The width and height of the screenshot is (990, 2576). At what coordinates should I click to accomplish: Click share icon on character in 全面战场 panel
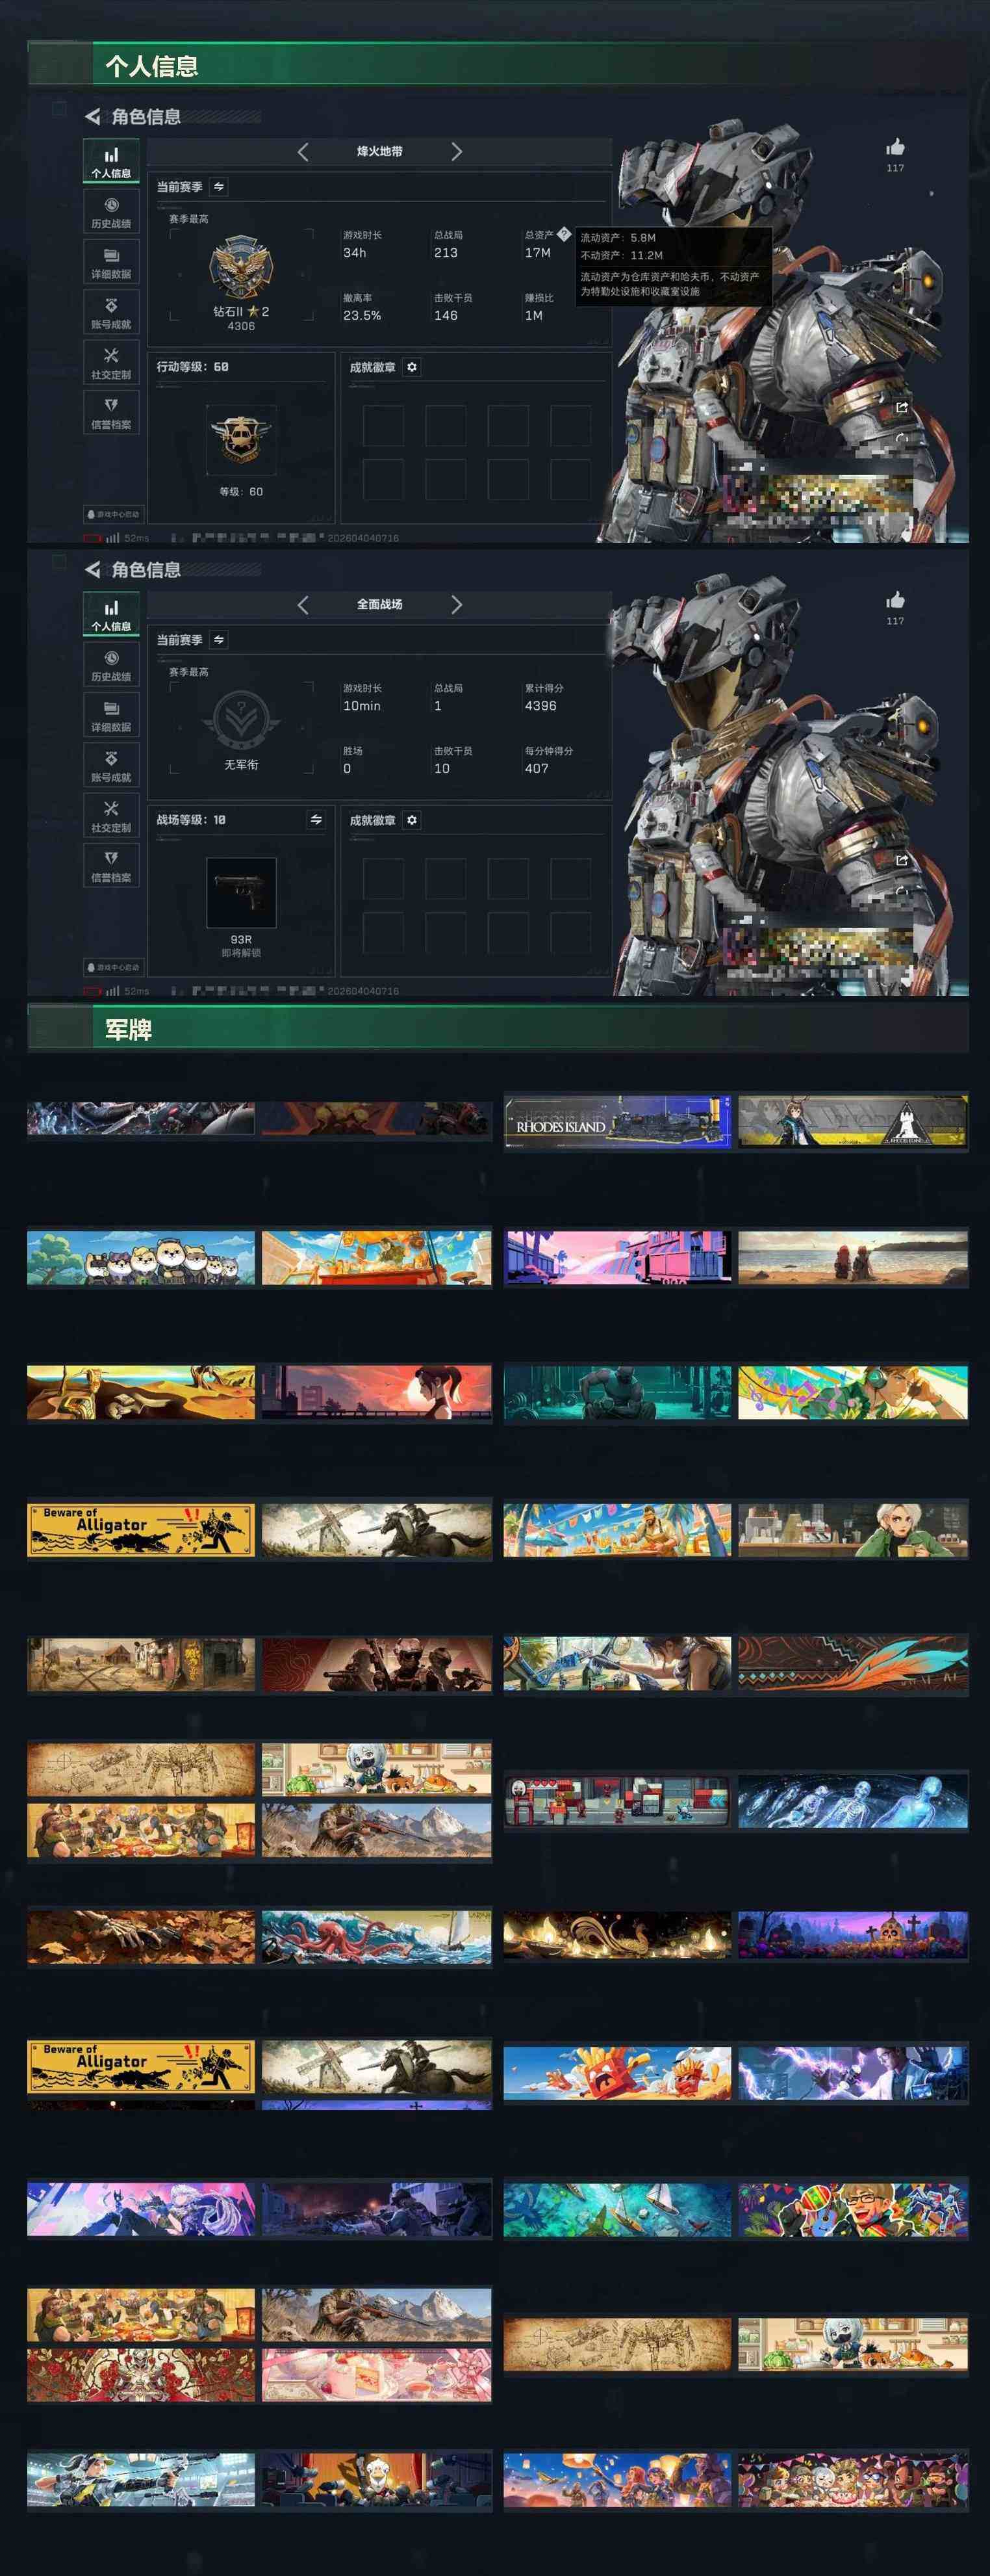click(901, 860)
